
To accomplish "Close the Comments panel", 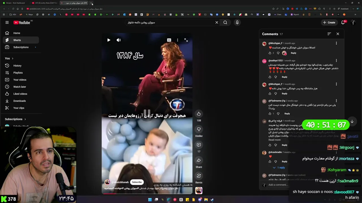I will [338, 34].
